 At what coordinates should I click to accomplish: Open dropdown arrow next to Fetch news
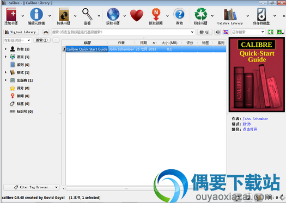pos(167,16)
